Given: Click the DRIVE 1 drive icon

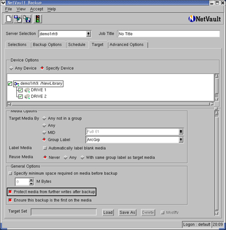Looking at the screenshot, I should [27, 90].
